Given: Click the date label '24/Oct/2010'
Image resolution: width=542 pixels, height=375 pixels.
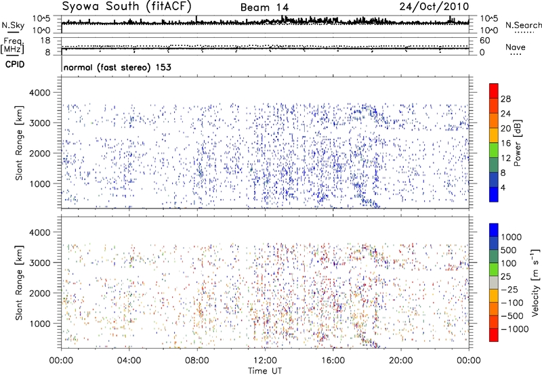Looking at the screenshot, I should (x=434, y=7).
